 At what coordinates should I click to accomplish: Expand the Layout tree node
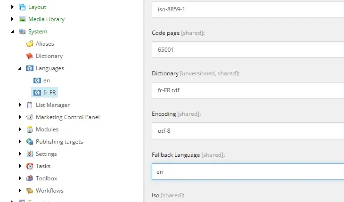pyautogui.click(x=13, y=7)
